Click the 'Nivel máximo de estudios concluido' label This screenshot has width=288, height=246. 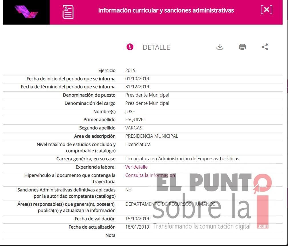pos(76,148)
